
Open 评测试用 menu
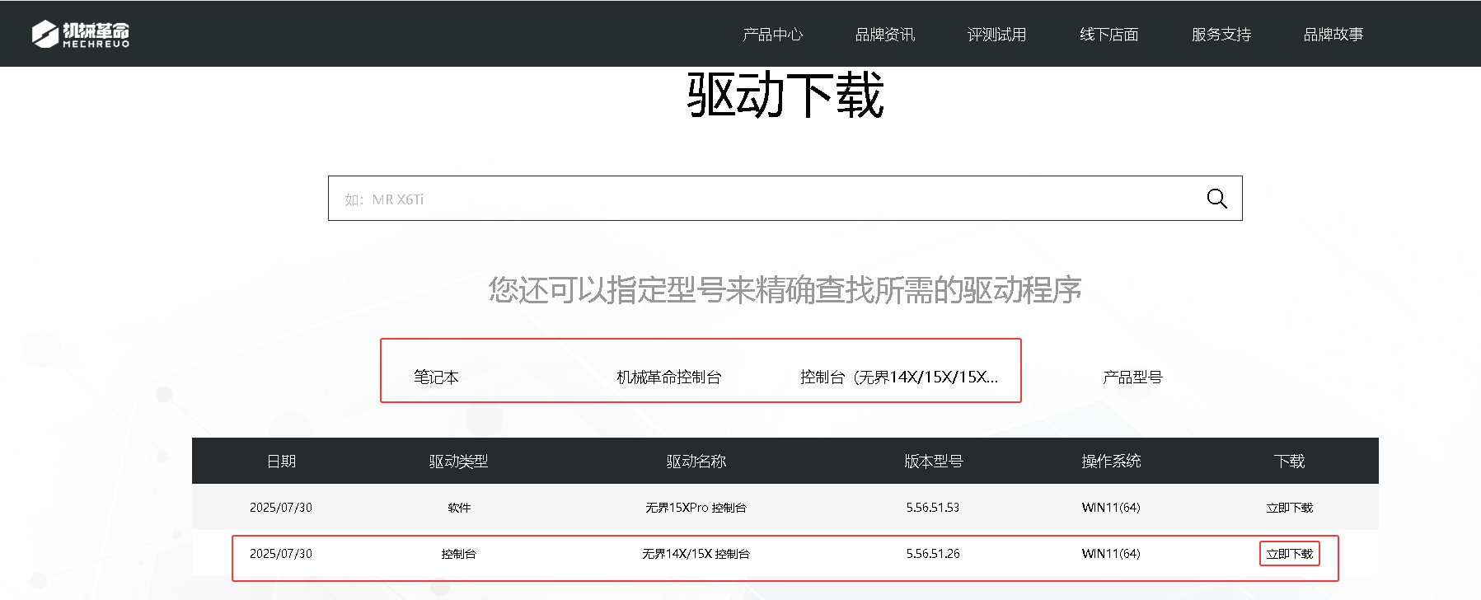(997, 35)
